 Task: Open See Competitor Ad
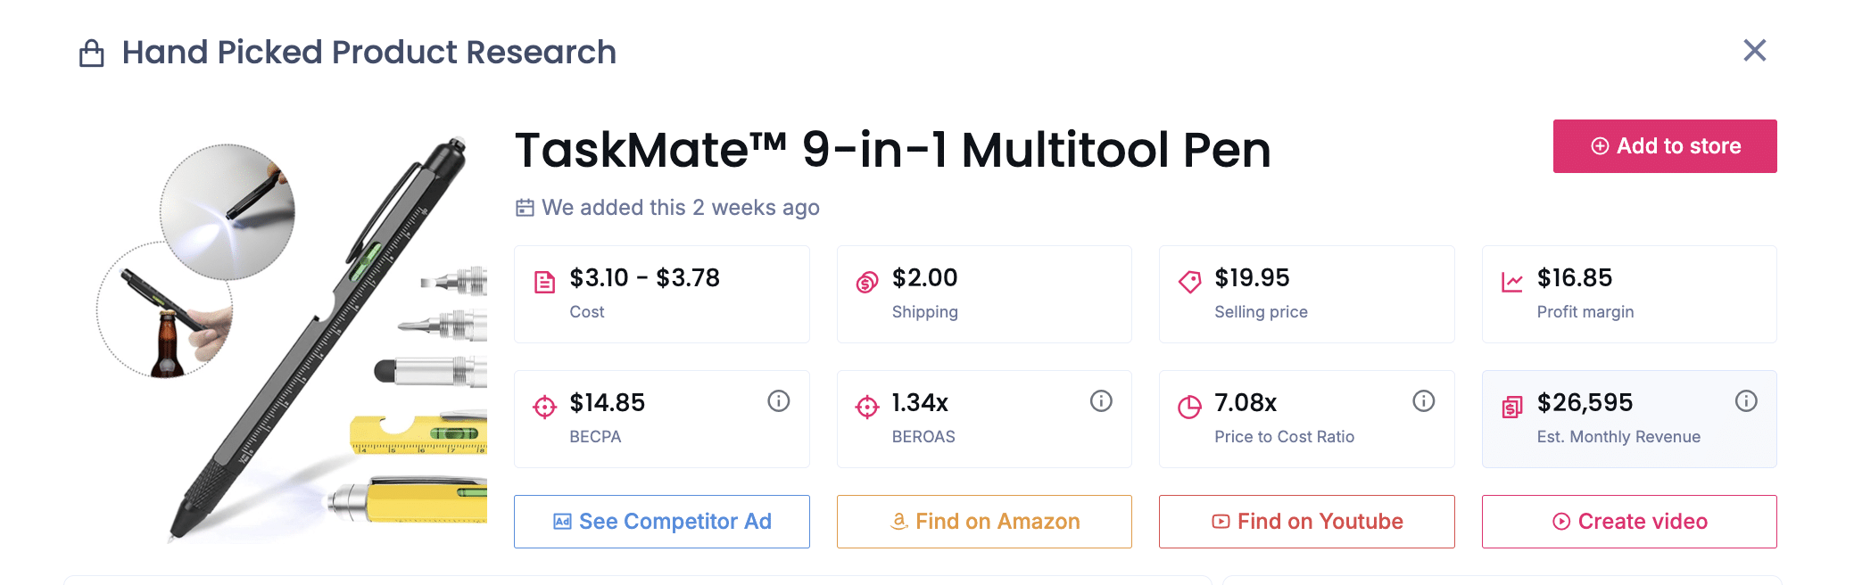coord(661,522)
